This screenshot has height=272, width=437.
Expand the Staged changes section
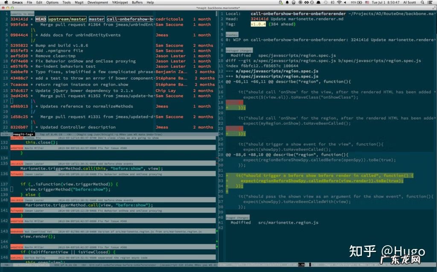point(237,218)
